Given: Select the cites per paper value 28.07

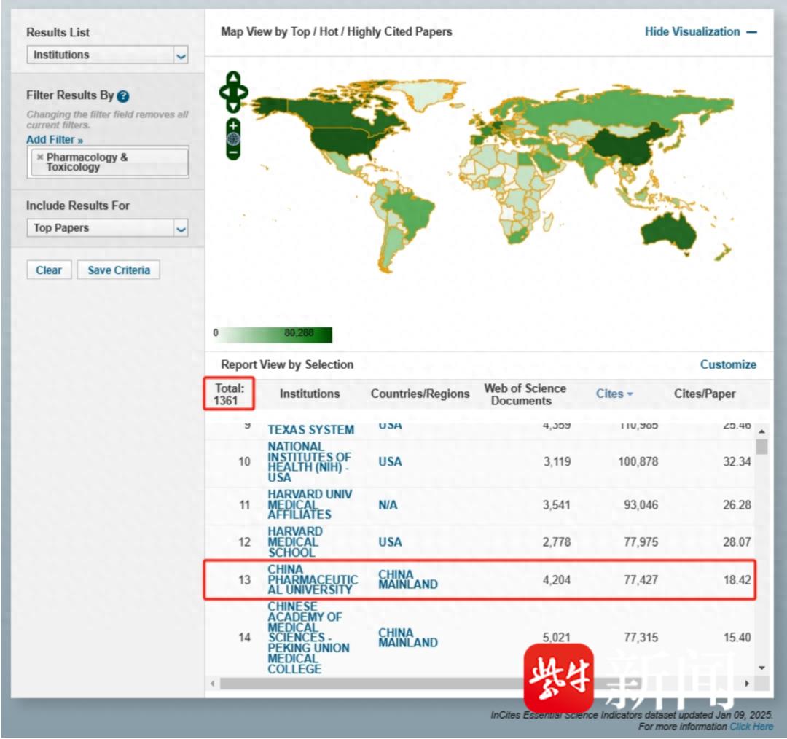Looking at the screenshot, I should coord(737,542).
